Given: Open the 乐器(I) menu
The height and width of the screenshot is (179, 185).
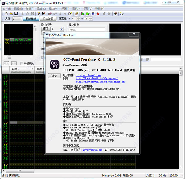Looking at the screenshot, I should tap(65, 9).
